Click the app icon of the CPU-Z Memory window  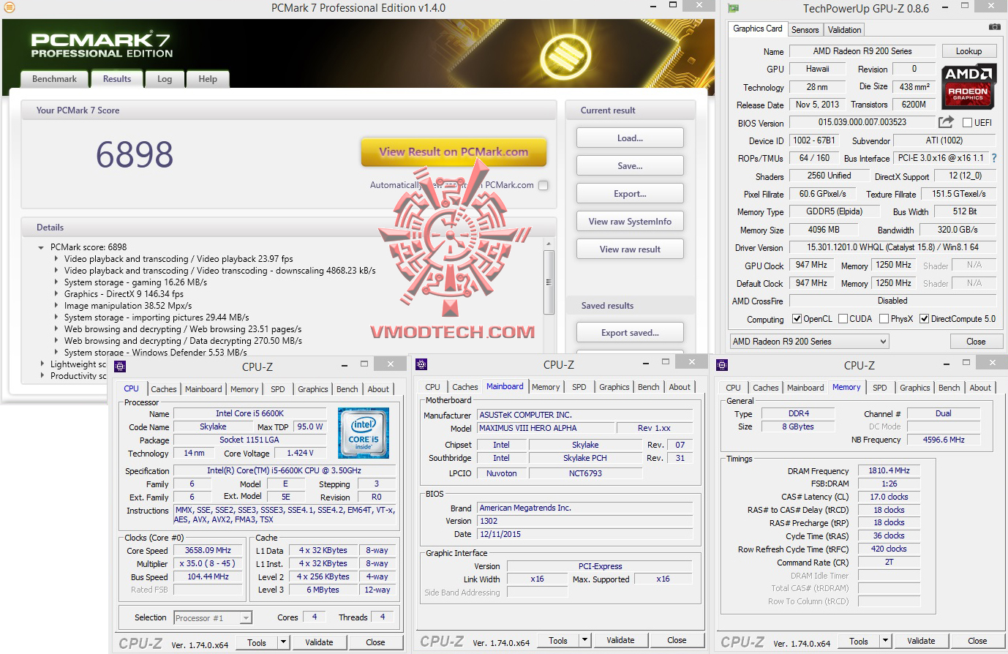click(x=722, y=365)
